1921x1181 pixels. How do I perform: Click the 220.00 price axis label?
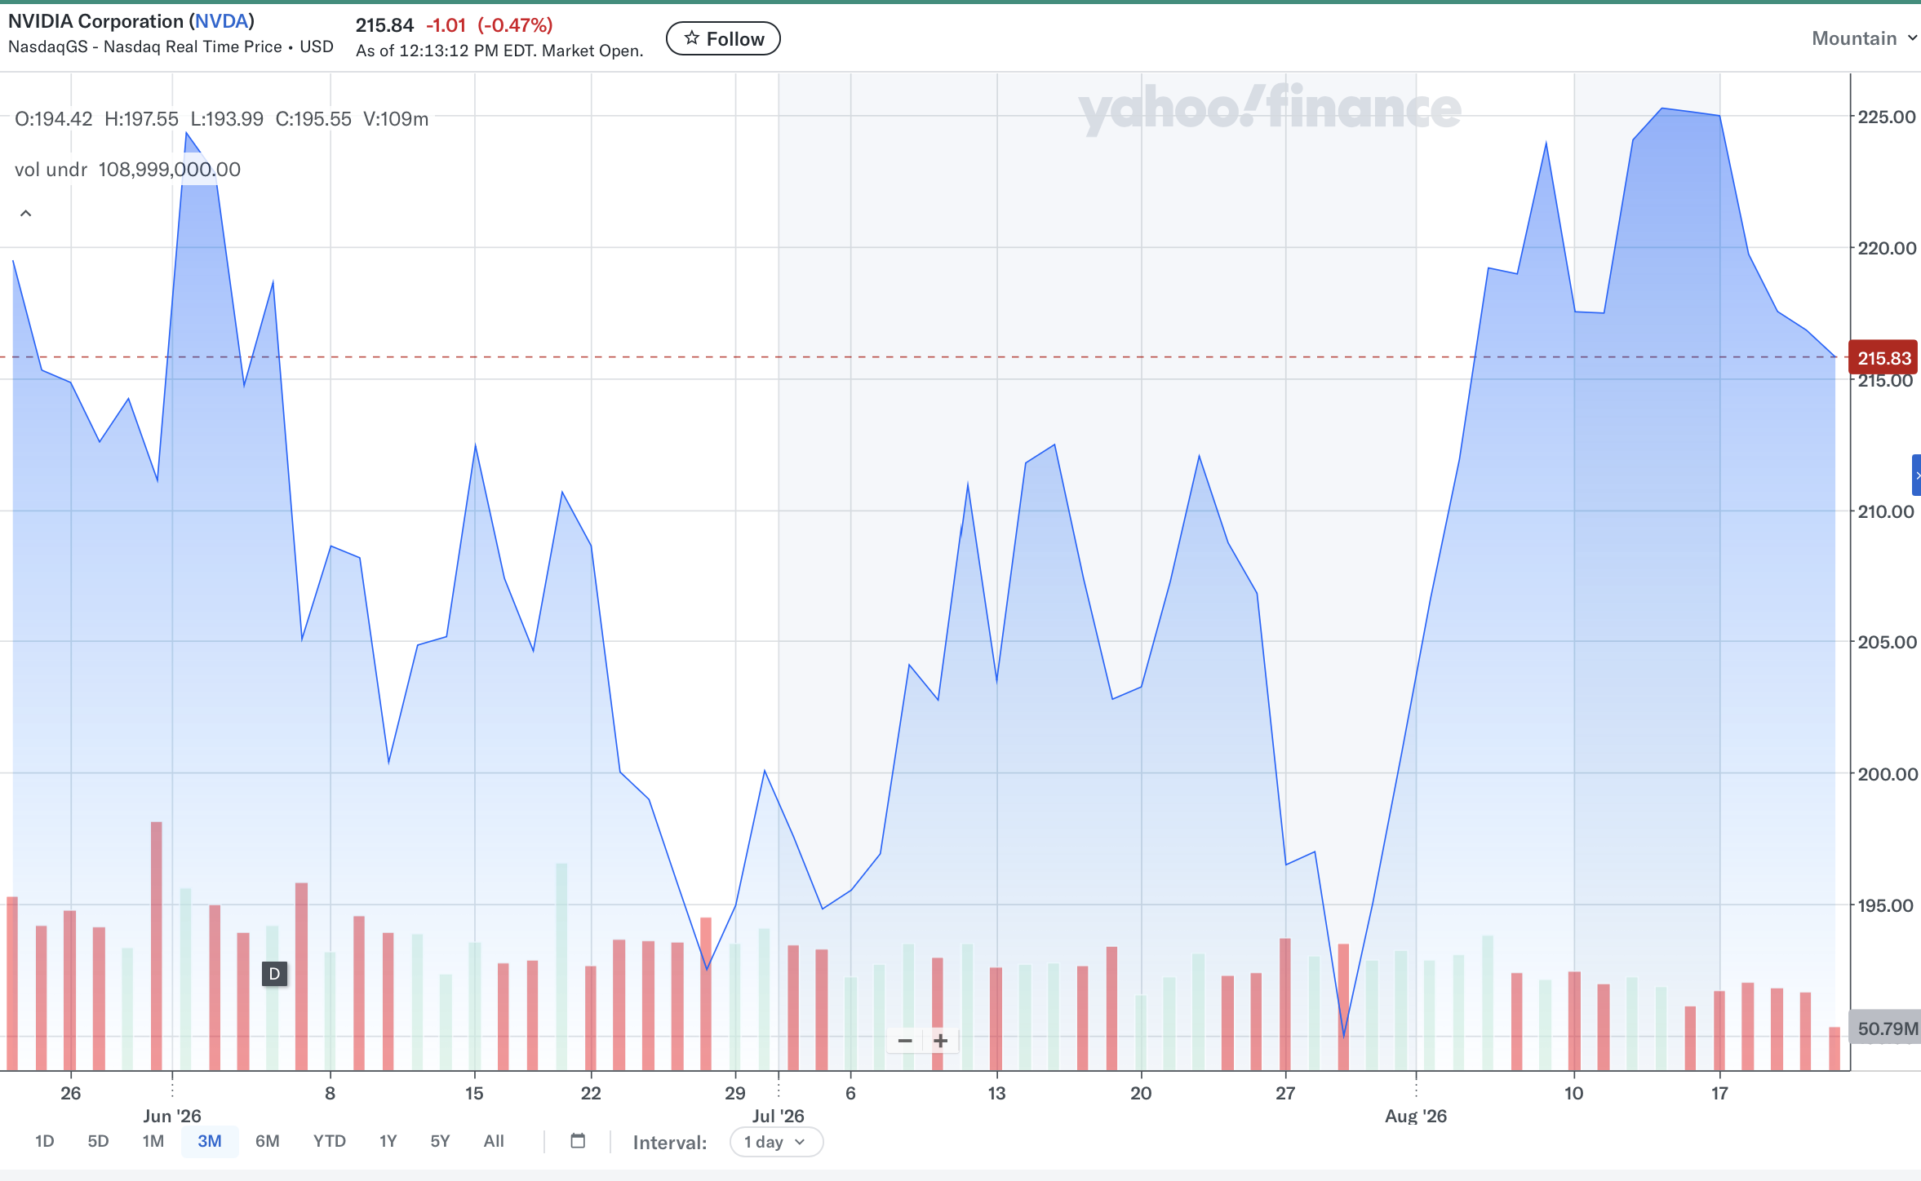pyautogui.click(x=1887, y=248)
